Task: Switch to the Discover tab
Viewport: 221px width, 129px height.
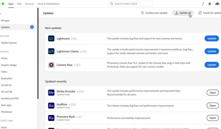Action: pyautogui.click(x=30, y=4)
